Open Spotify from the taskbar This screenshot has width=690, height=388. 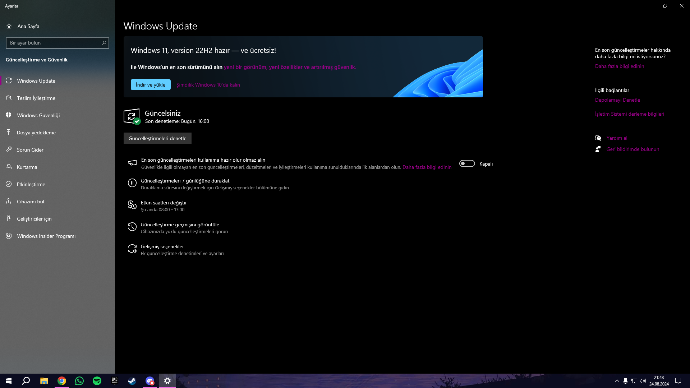[x=97, y=381]
